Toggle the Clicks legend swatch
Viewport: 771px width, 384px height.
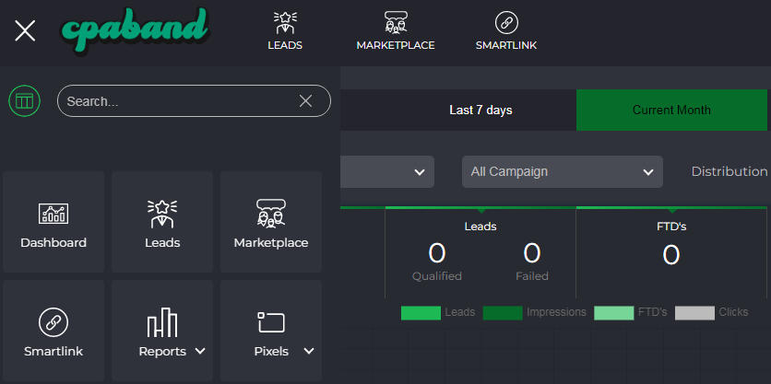694,313
